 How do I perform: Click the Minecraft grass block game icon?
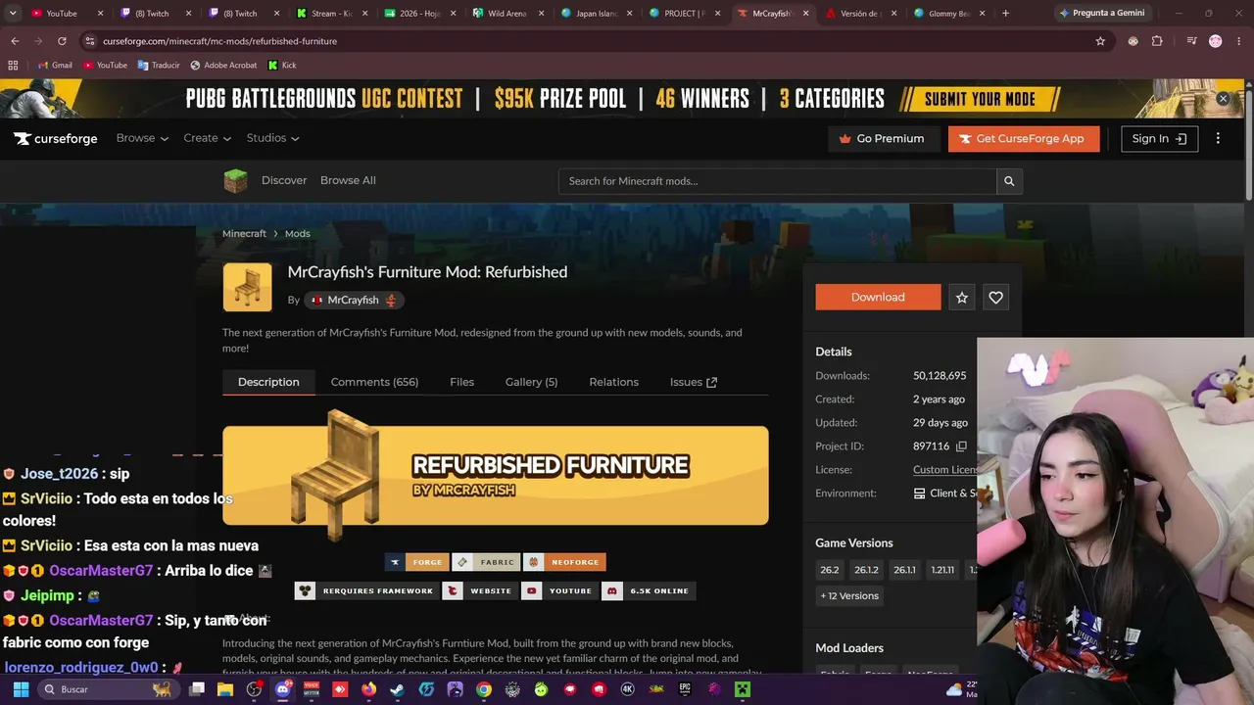pyautogui.click(x=235, y=181)
